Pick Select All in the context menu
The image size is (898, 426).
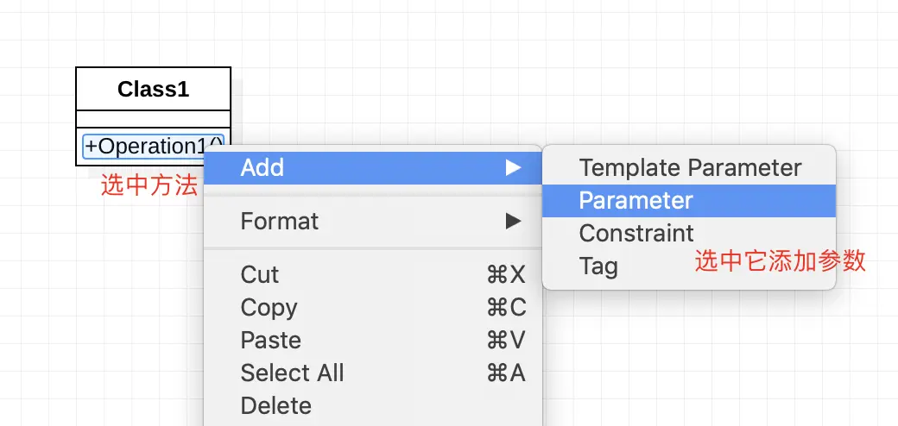[x=292, y=373]
